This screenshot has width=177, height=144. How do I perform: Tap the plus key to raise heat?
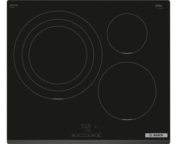88,135
